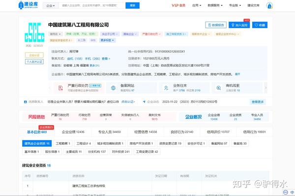The height and width of the screenshot is (196, 295).
Task: Click the 中 input-method indicator
Action: 292,192
